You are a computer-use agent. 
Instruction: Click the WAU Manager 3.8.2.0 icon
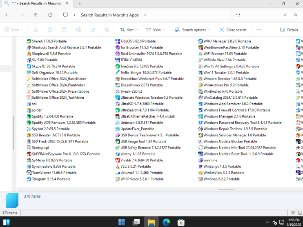point(201,41)
